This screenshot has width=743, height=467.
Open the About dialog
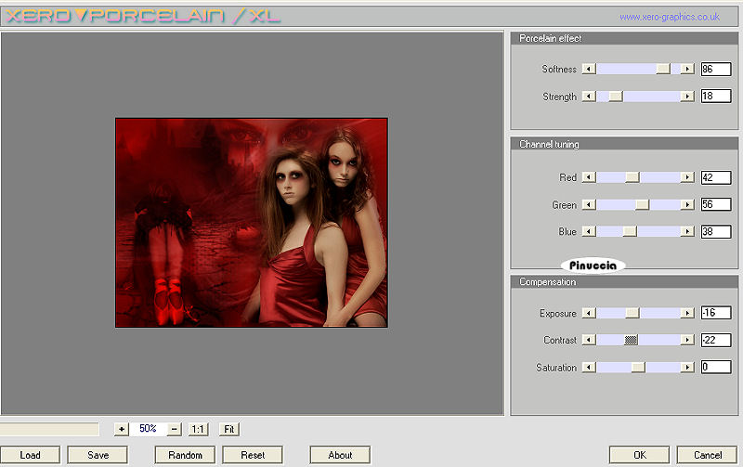tap(340, 455)
